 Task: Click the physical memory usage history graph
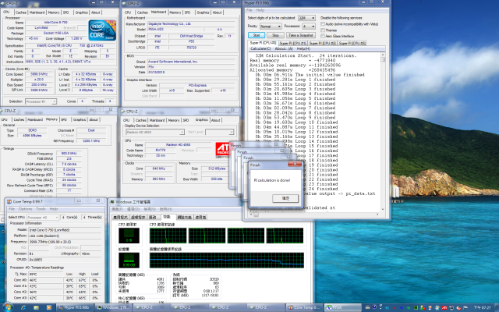[x=227, y=260]
